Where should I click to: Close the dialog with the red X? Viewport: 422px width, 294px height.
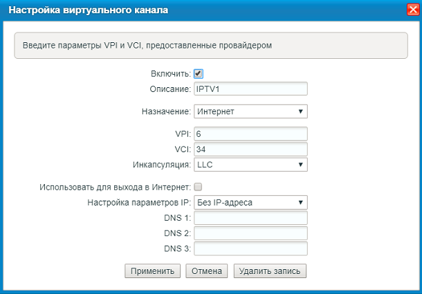coord(412,10)
